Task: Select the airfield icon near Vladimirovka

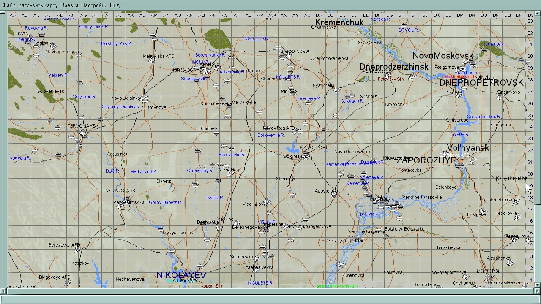Action: click(x=266, y=201)
